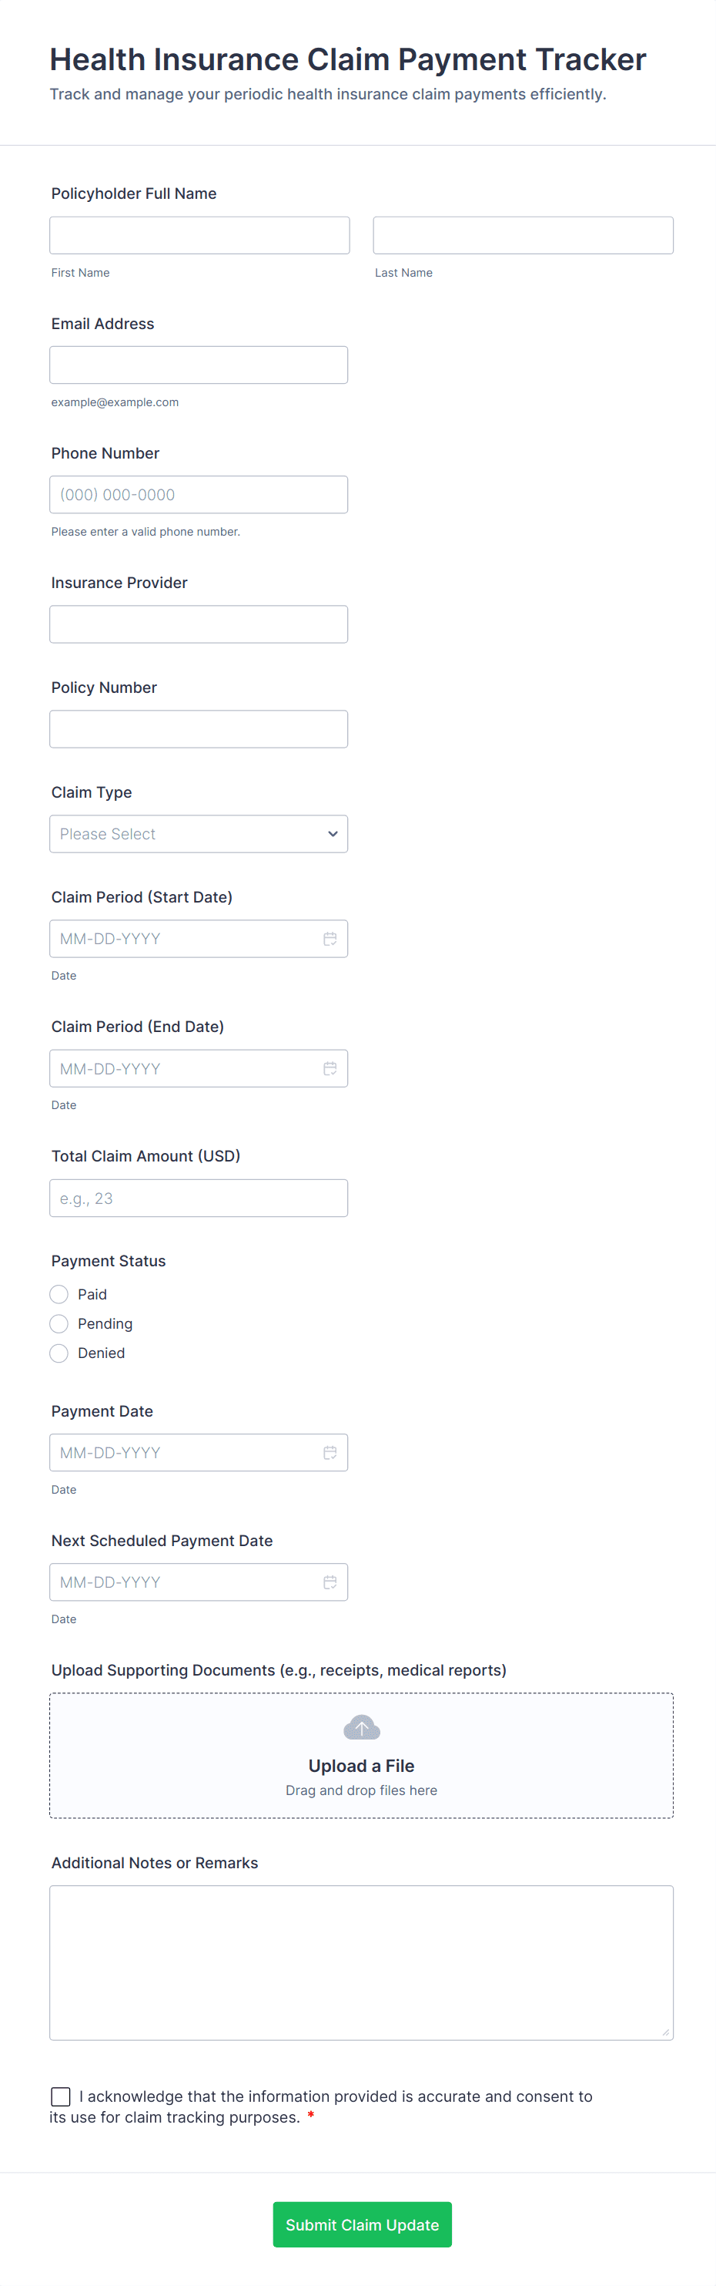This screenshot has height=2286, width=716.
Task: Click calendar icon in Payment Date field
Action: [330, 1453]
